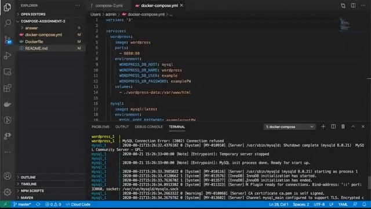Viewport: 371px width, 209px height.
Task: Collapse the COMPOSE-ASSIGNMENT-2 folder section
Action: (50, 21)
